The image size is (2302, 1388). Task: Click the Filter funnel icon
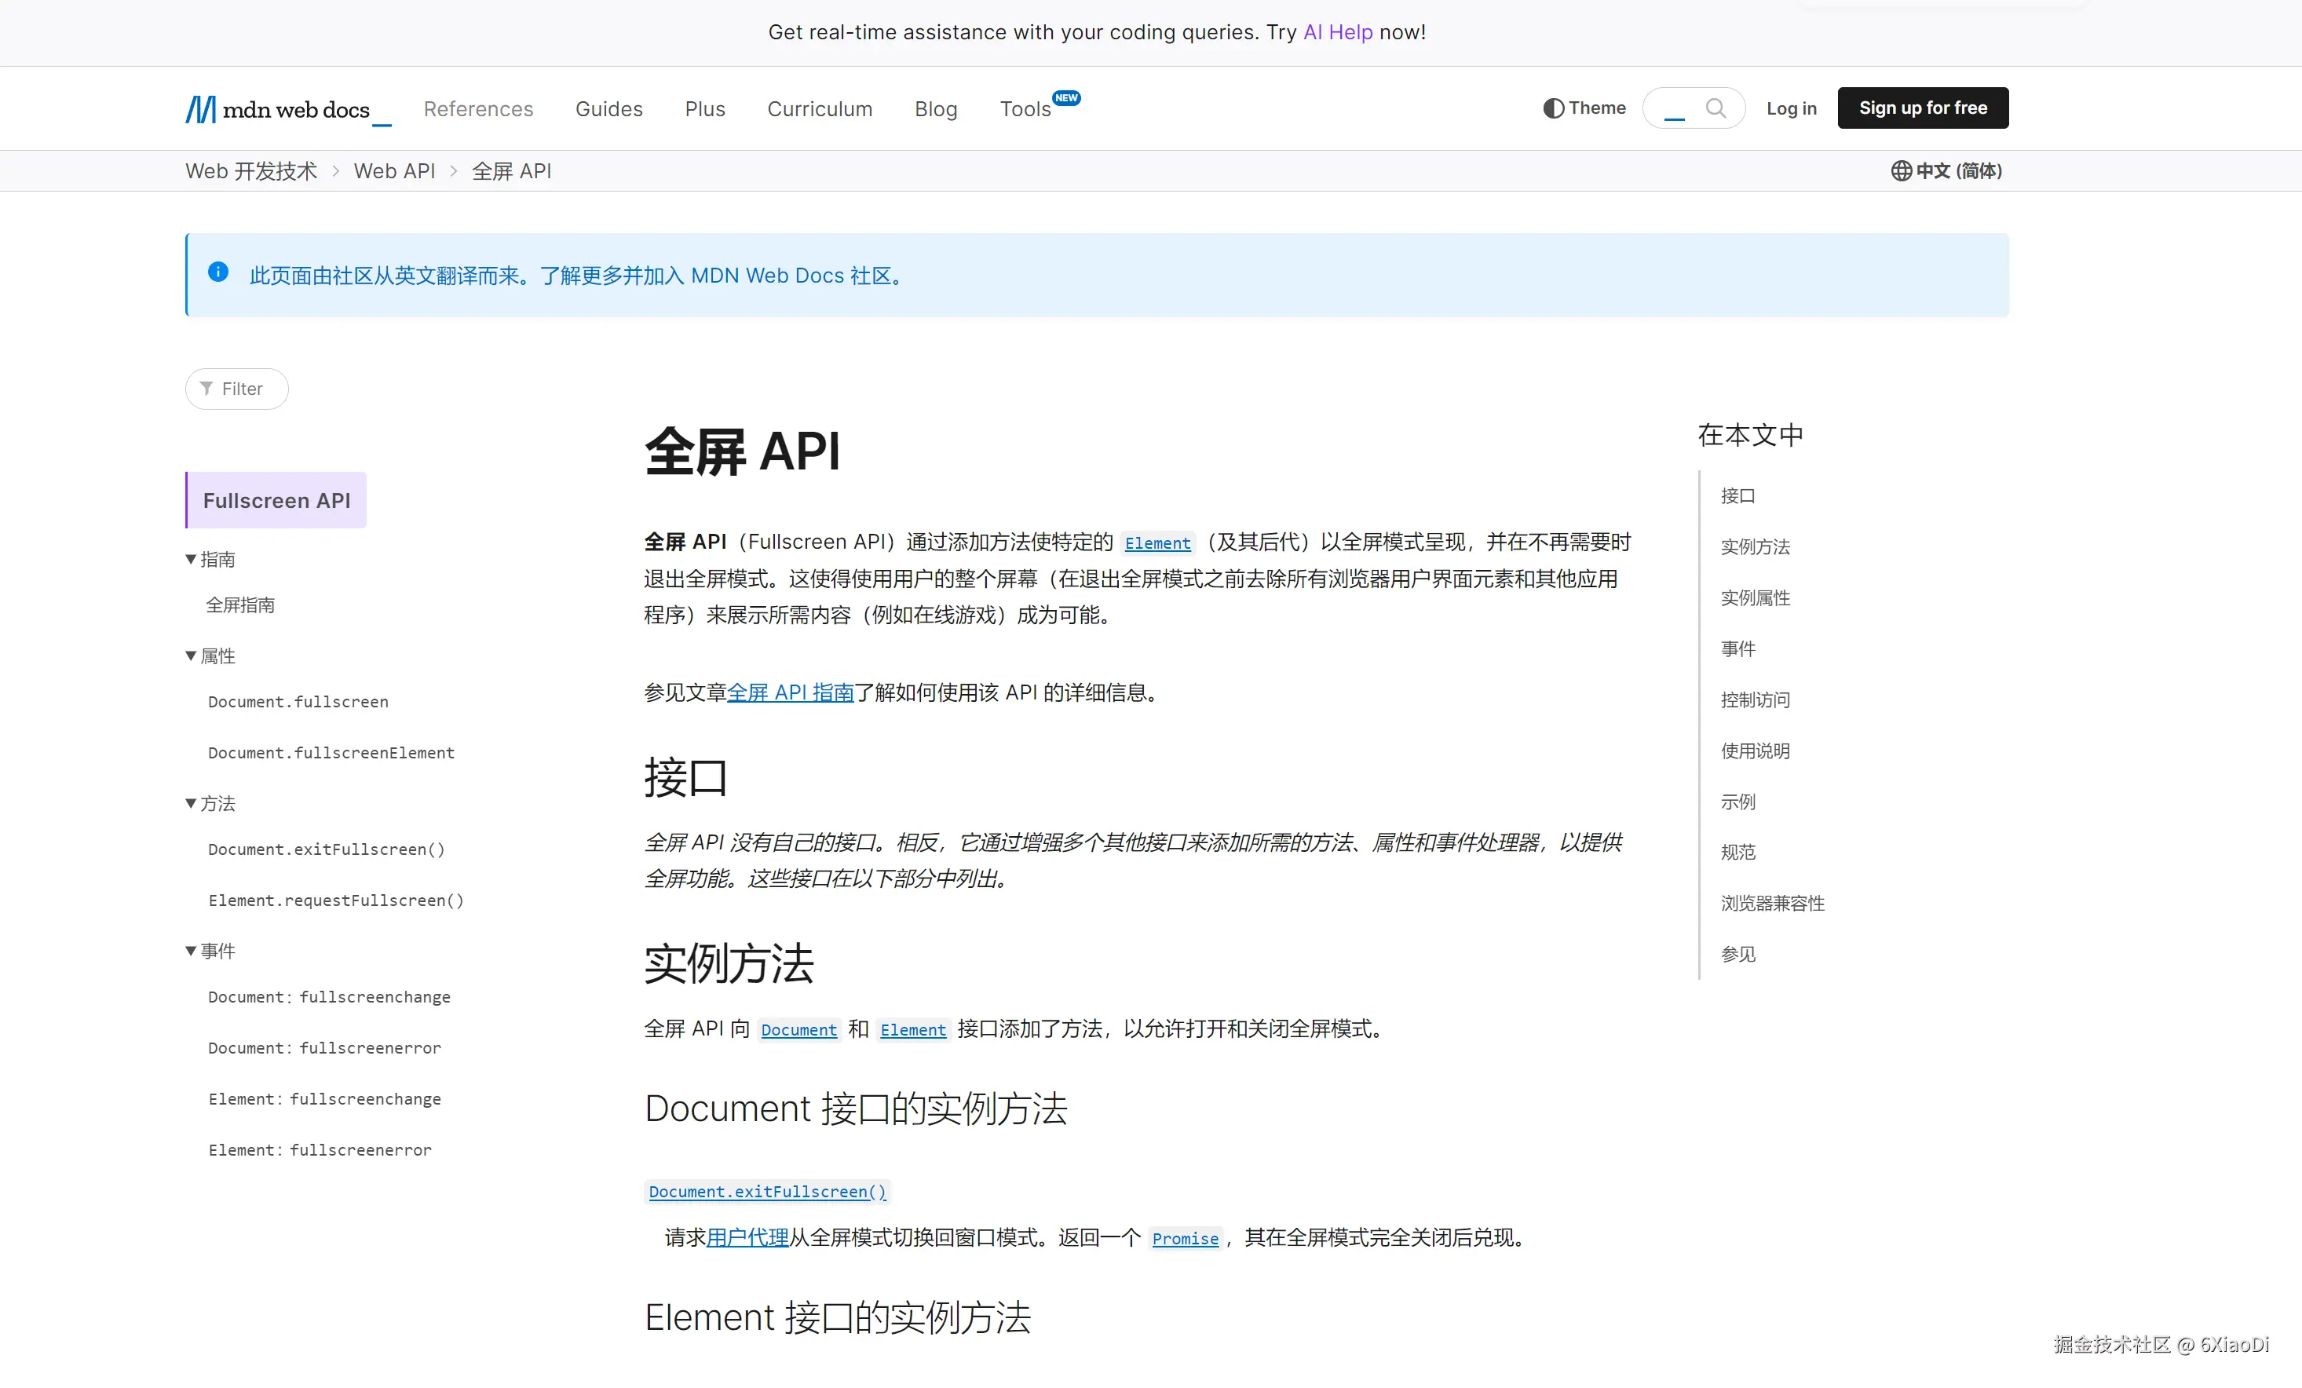[206, 389]
